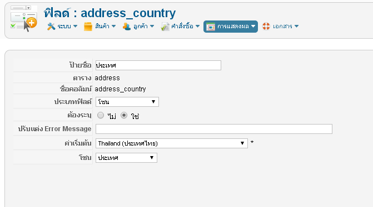The width and height of the screenshot is (373, 207).
Task: Expand the การแสดงผล menu arrow
Action: (253, 26)
